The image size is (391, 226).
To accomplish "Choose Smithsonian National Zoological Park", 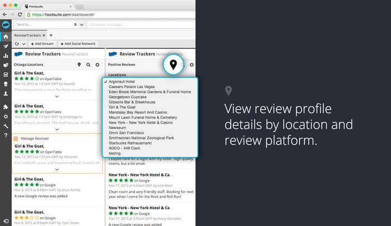I will [141, 138].
